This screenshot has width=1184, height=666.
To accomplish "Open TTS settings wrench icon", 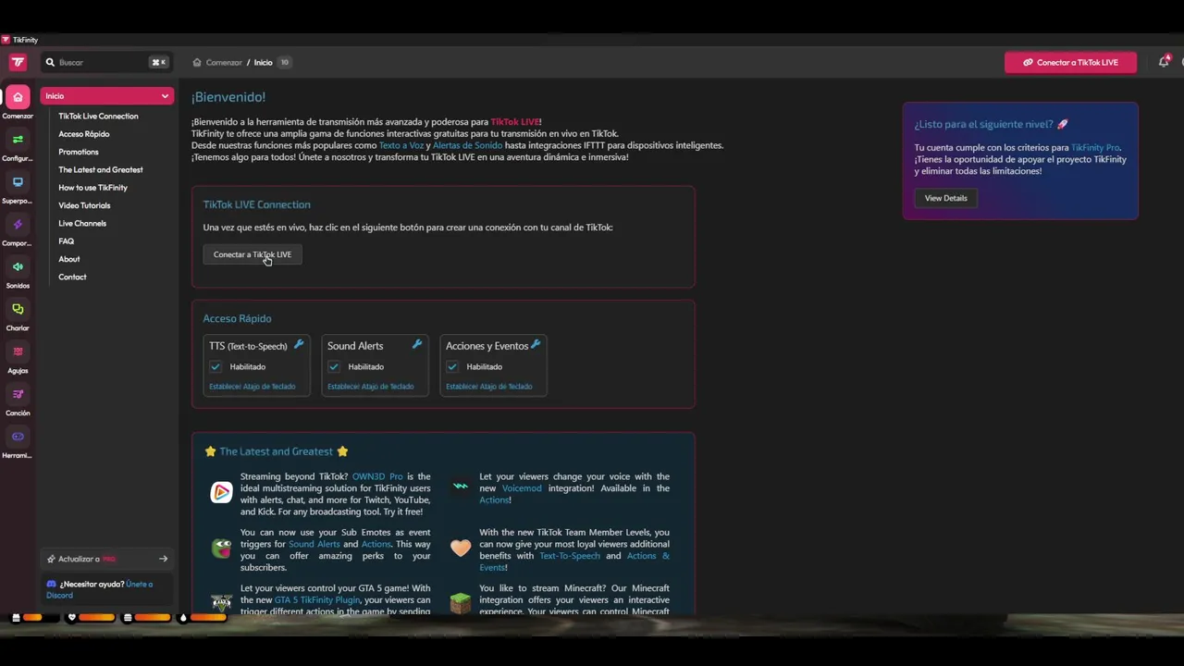I will pyautogui.click(x=299, y=344).
